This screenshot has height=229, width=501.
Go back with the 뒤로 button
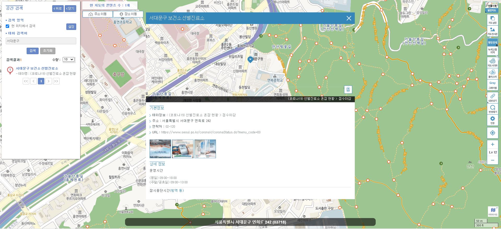58,9
